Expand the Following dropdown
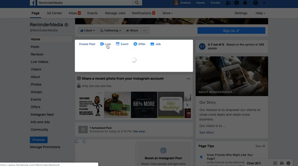The width and height of the screenshot is (298, 166). pyautogui.click(x=111, y=31)
